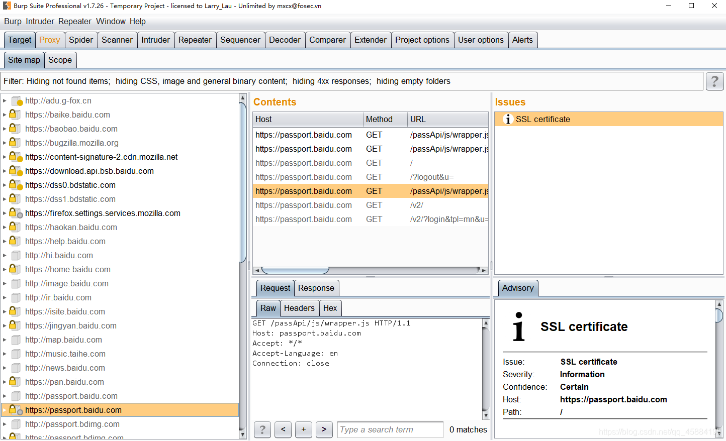This screenshot has width=726, height=441.
Task: Click the site map filter bar
Action: (x=351, y=81)
